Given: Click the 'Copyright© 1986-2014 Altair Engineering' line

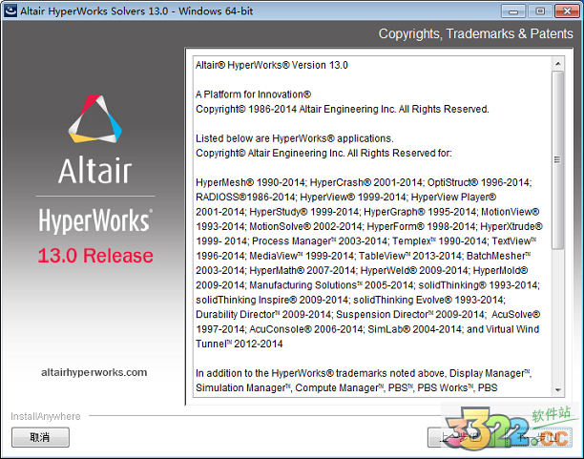Looking at the screenshot, I should 343,109.
